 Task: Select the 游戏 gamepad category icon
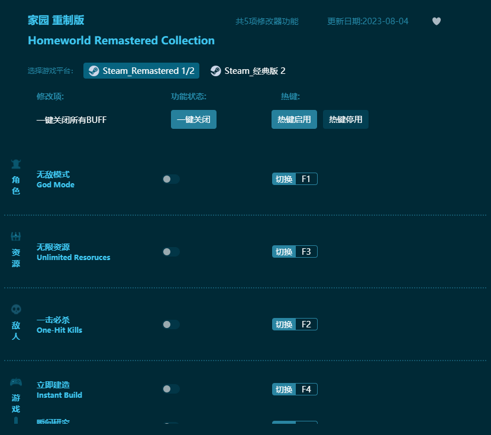tap(16, 382)
